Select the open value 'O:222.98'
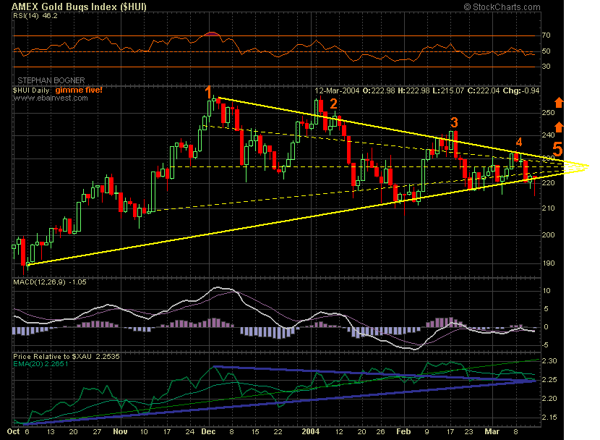This screenshot has height=440, width=600. pyautogui.click(x=380, y=90)
